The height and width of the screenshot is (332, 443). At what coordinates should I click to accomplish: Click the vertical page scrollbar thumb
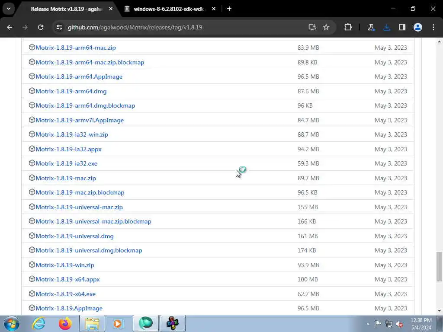click(439, 266)
